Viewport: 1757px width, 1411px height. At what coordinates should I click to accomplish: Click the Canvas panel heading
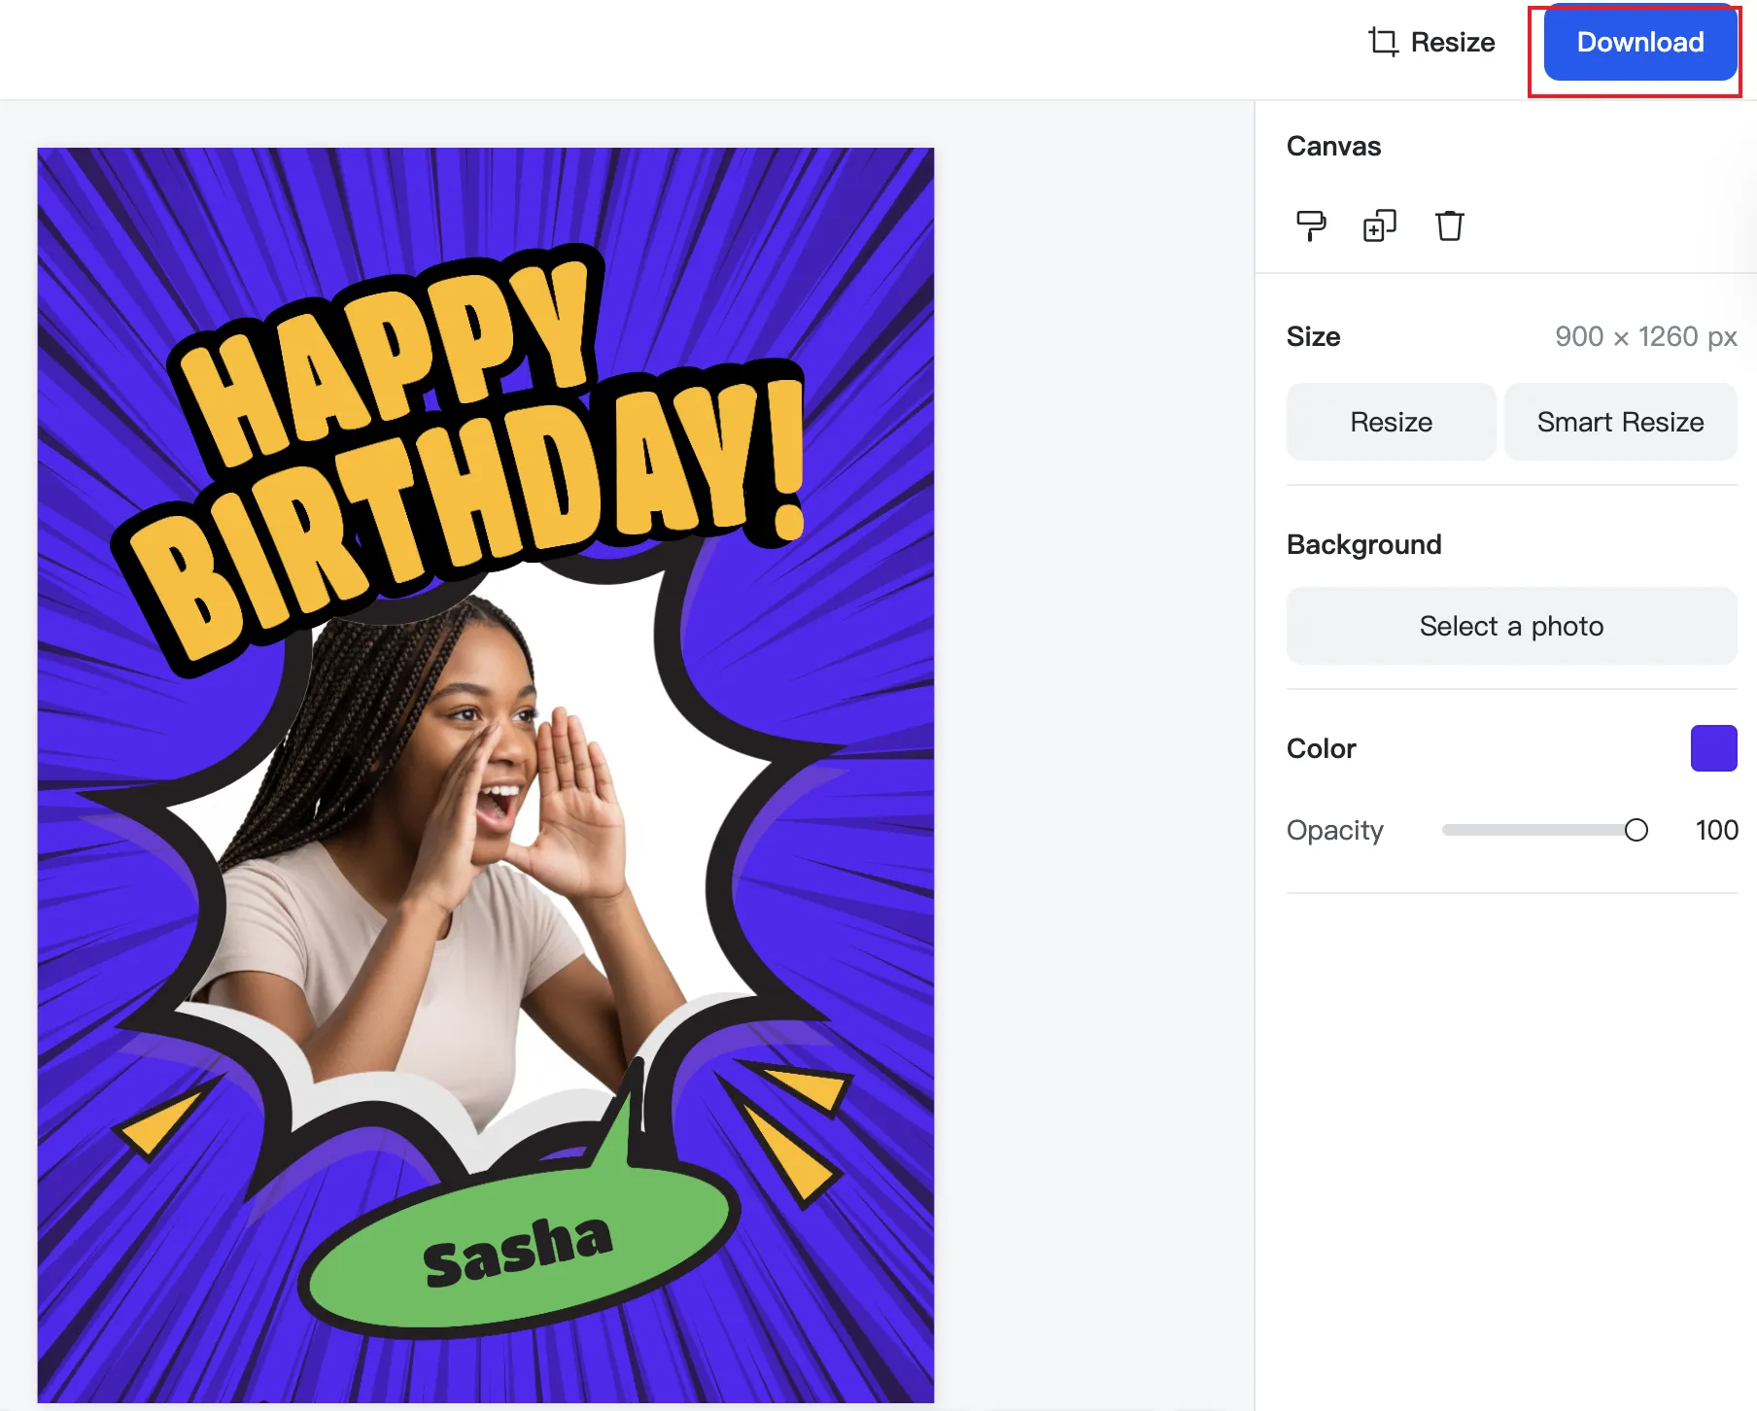click(x=1333, y=145)
